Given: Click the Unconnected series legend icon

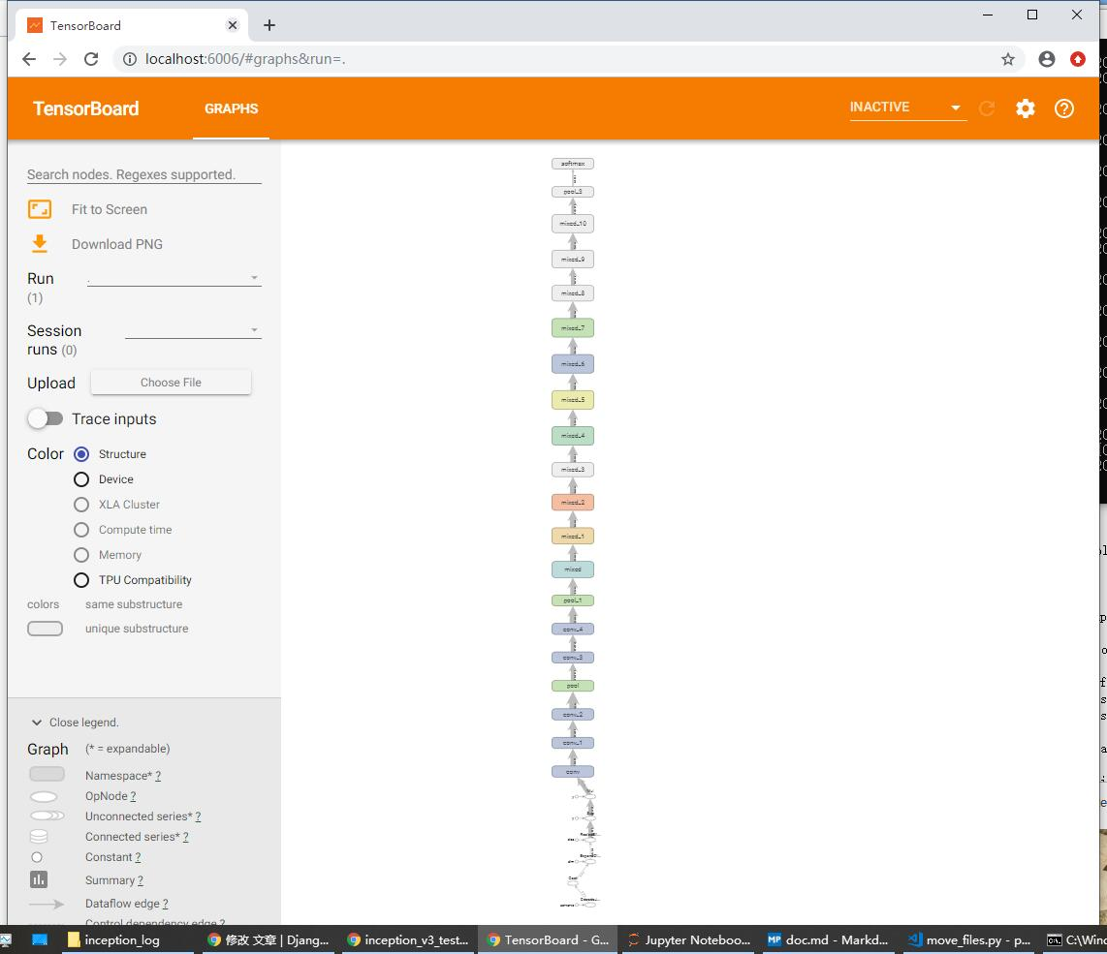Looking at the screenshot, I should [x=47, y=816].
